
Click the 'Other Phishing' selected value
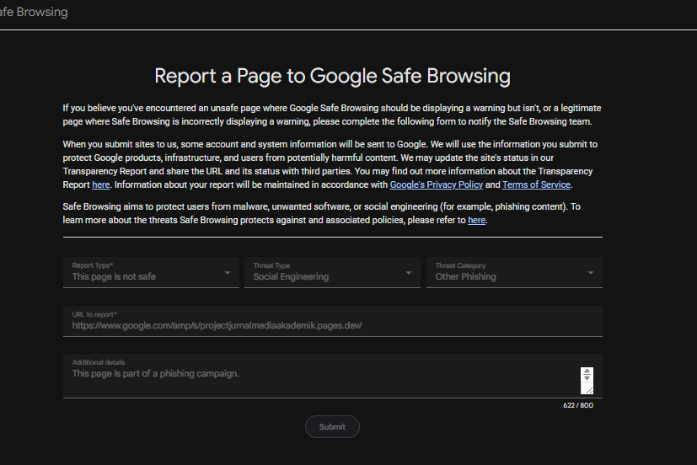(x=465, y=276)
